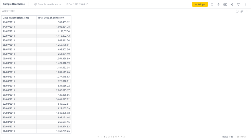This screenshot has height=140, width=251.
Task: Open the dashboard color palette brush icon
Action: (x=219, y=4)
